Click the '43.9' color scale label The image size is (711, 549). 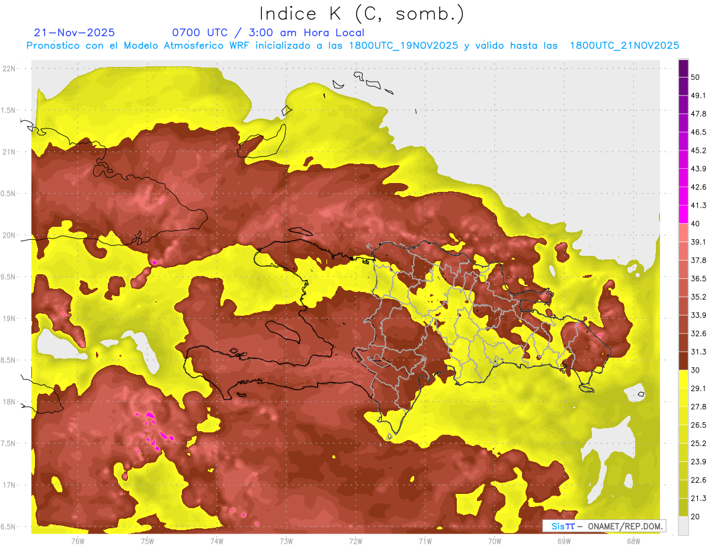tap(699, 169)
